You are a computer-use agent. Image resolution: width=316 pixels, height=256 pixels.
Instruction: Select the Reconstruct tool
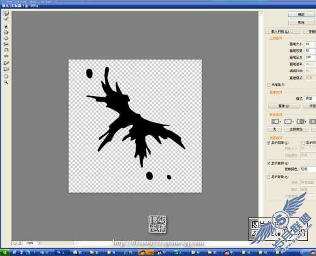(x=6, y=20)
